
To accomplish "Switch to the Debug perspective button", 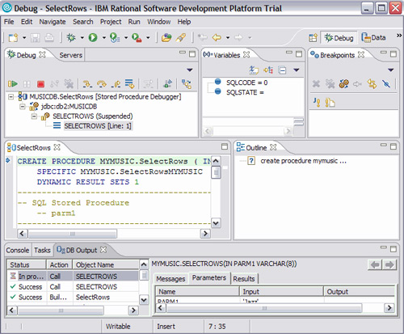I will (x=339, y=38).
